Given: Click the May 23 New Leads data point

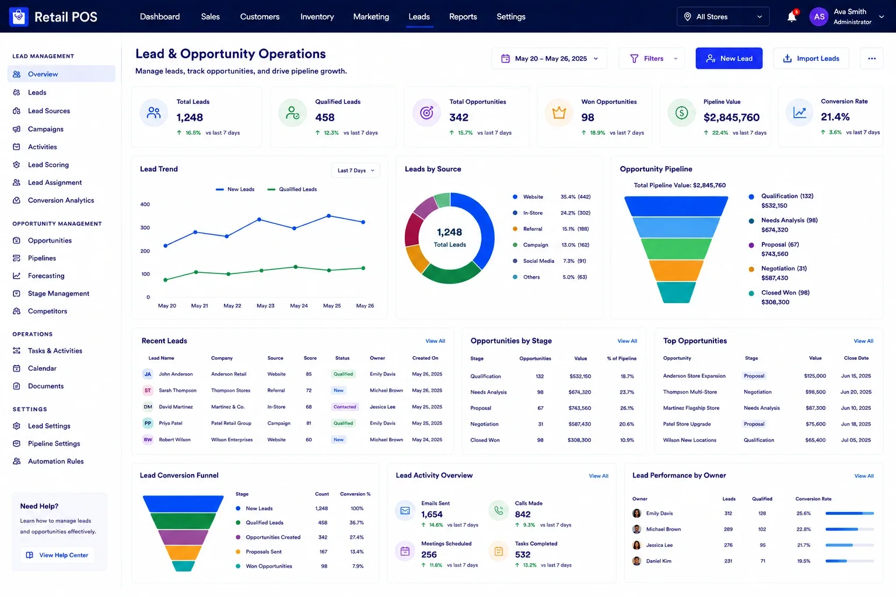Looking at the screenshot, I should (259, 219).
